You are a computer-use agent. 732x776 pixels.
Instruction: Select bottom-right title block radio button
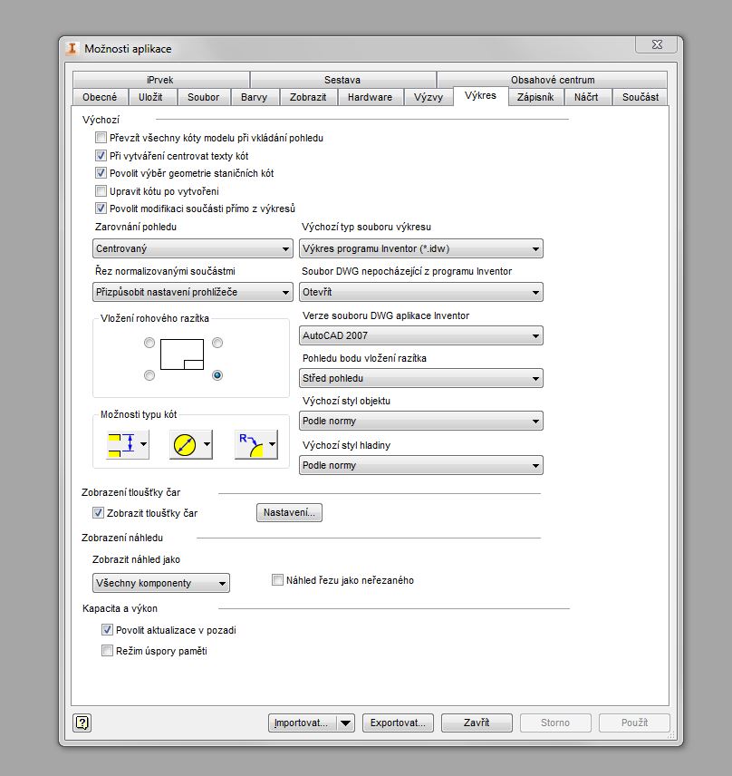[217, 375]
